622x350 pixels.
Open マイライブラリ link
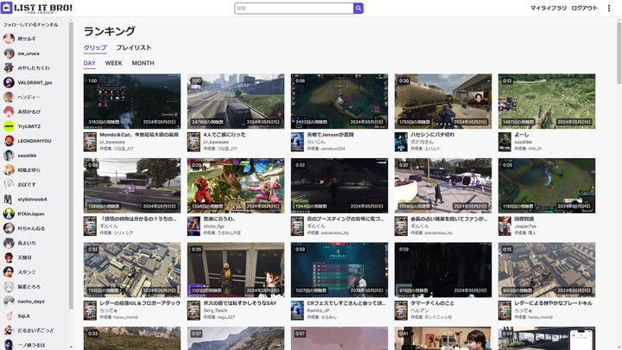[x=549, y=9]
